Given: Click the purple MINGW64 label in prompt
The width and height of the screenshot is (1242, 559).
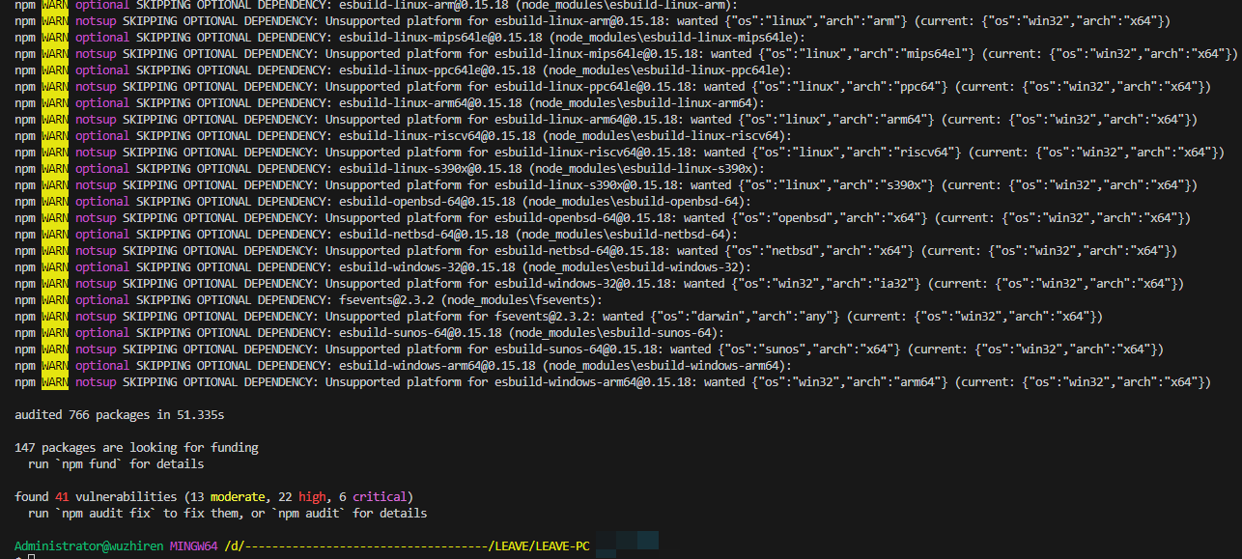Looking at the screenshot, I should tap(193, 546).
